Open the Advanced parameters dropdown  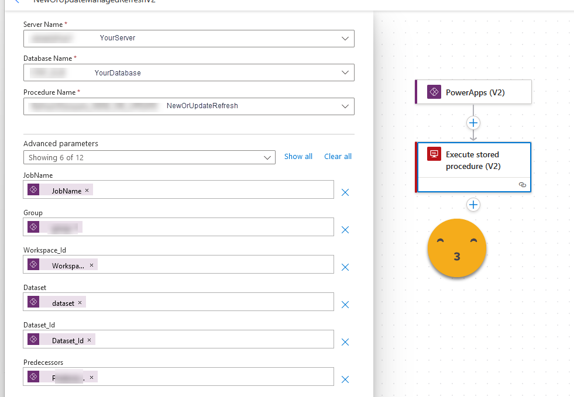(x=267, y=158)
